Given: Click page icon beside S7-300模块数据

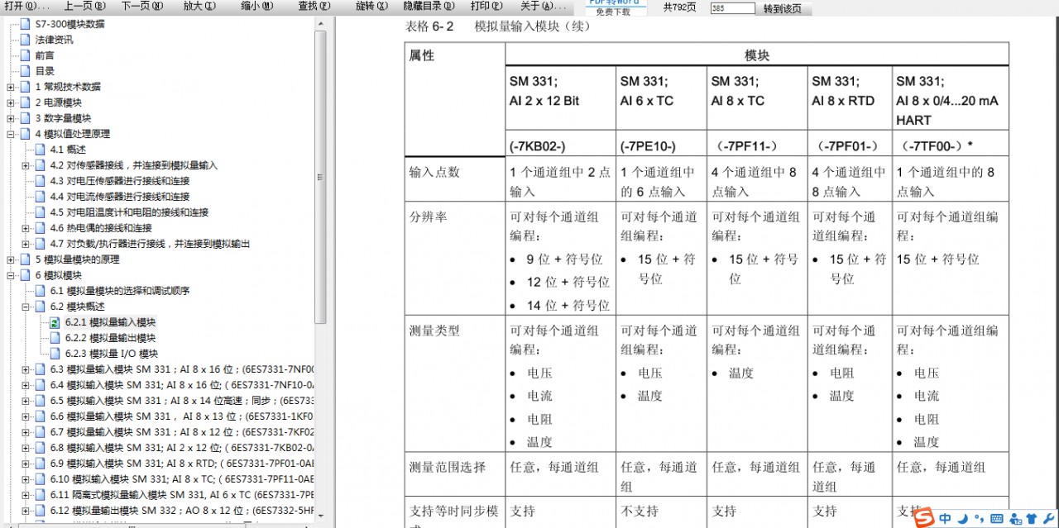Looking at the screenshot, I should click(25, 24).
